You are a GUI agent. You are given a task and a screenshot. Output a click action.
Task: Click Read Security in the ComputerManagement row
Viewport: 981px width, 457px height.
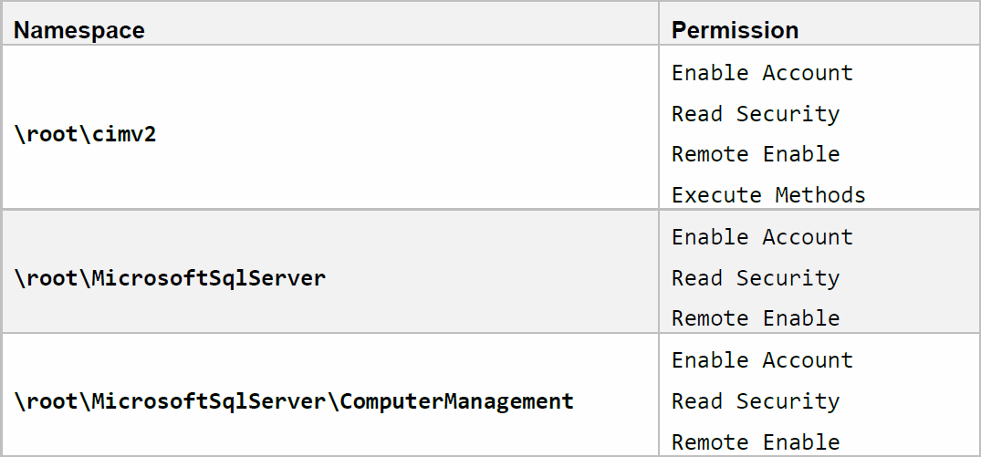756,401
